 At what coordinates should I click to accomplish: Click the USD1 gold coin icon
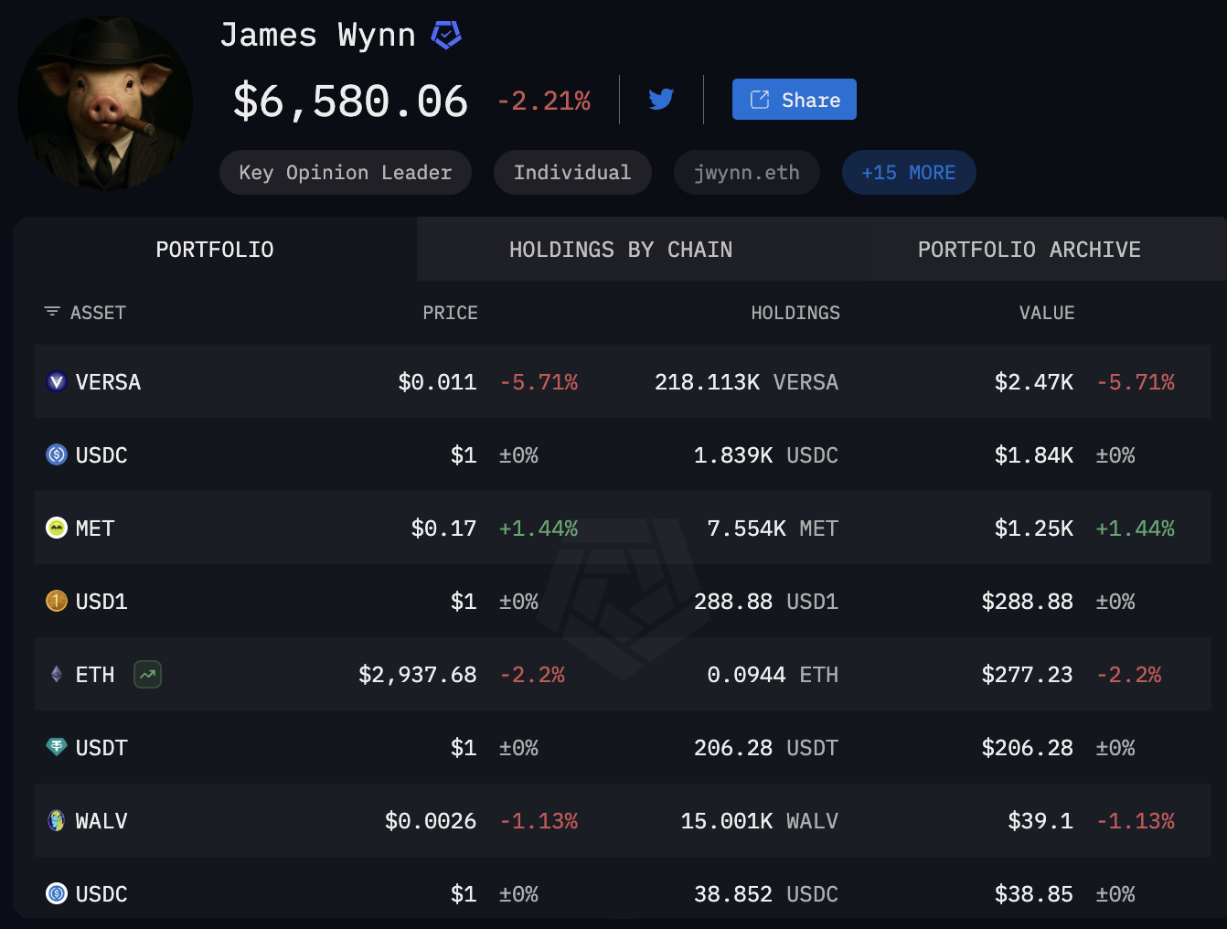[56, 601]
